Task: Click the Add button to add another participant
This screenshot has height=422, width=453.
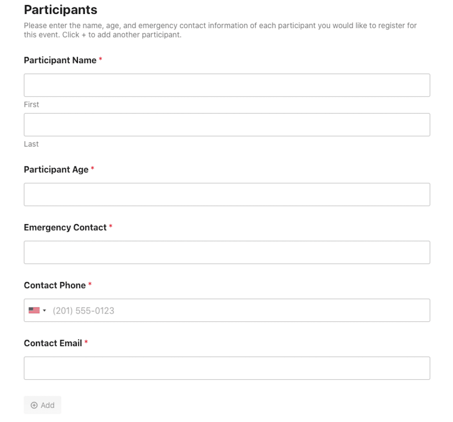Action: click(x=42, y=405)
